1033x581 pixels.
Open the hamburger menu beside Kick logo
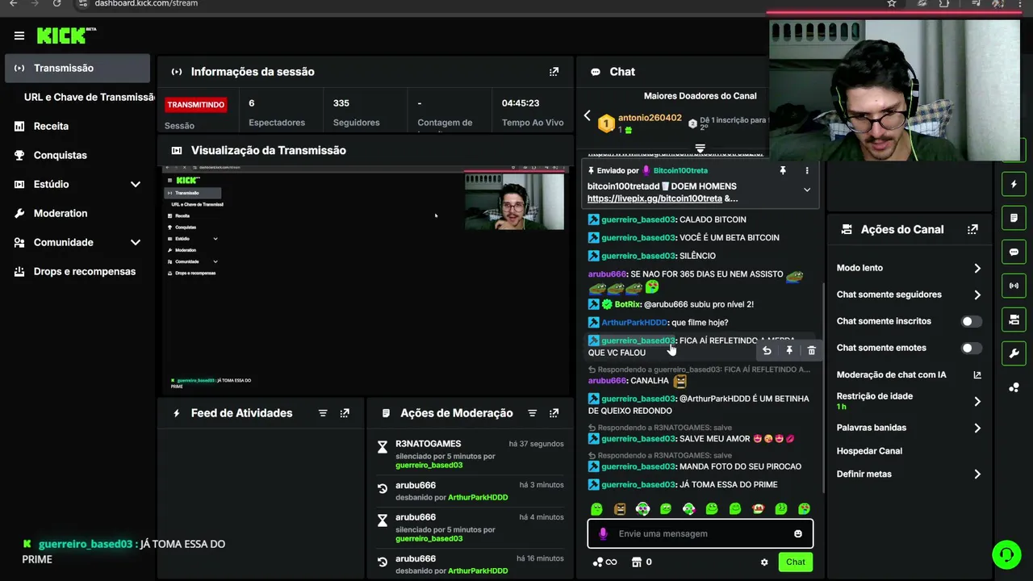coord(19,36)
